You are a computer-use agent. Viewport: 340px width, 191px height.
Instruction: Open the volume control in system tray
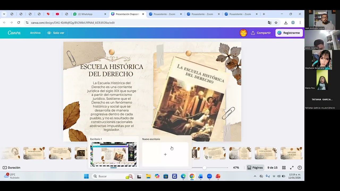tap(279, 176)
